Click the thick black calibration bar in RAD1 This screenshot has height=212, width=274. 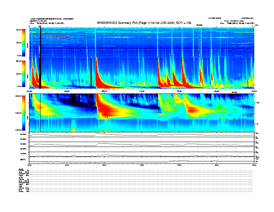tap(40, 73)
